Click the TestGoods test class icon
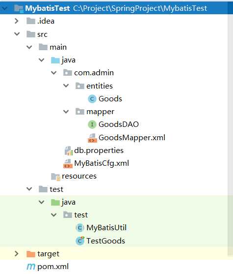This screenshot has width=233, height=274. pos(80,241)
